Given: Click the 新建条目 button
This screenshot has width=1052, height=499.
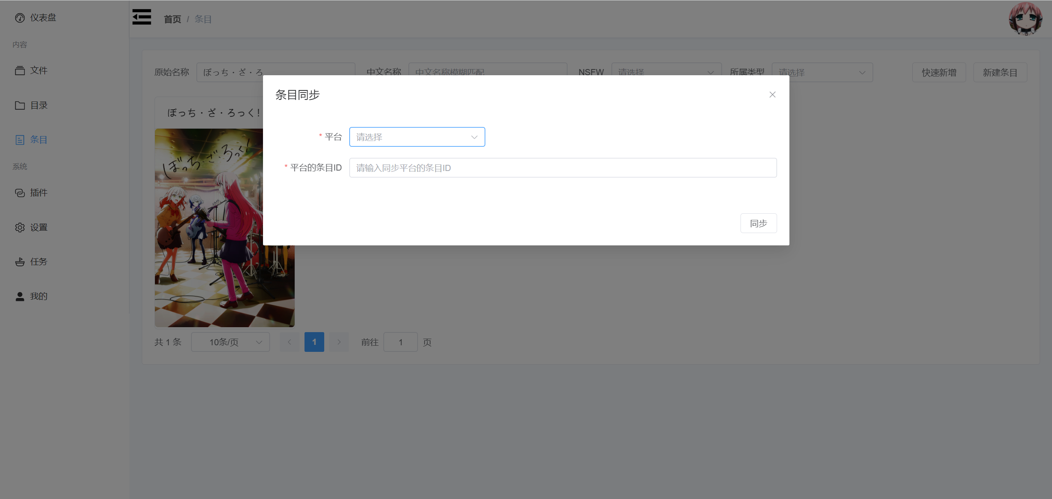Looking at the screenshot, I should click(x=1000, y=72).
